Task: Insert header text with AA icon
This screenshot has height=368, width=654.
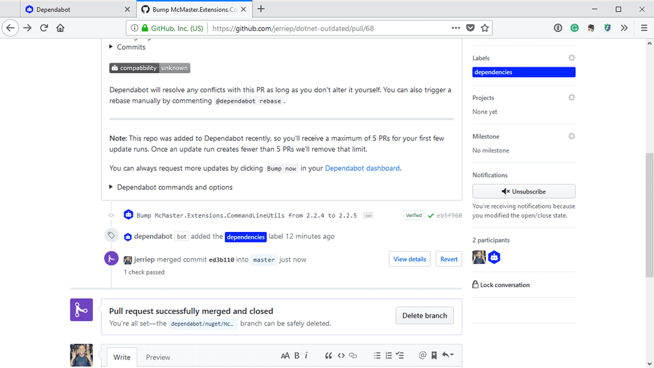Action: [285, 356]
